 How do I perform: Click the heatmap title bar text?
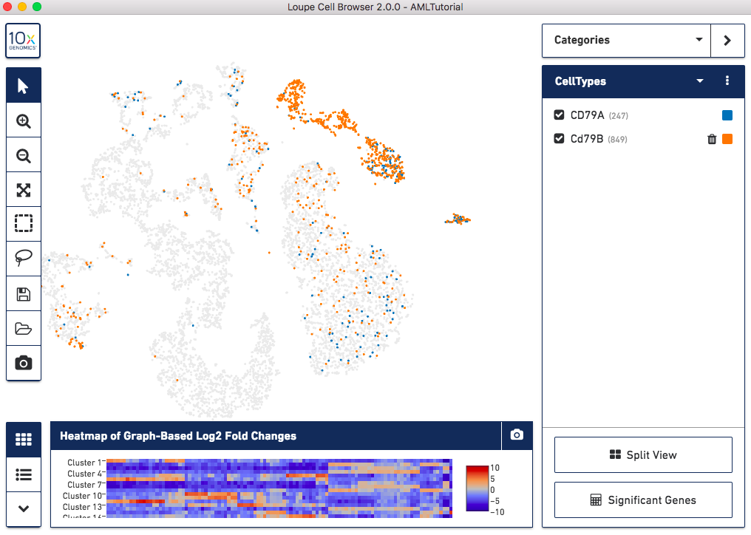(178, 436)
